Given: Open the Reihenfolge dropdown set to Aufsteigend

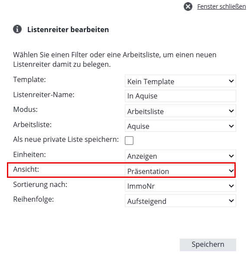Looking at the screenshot, I should pyautogui.click(x=180, y=201).
